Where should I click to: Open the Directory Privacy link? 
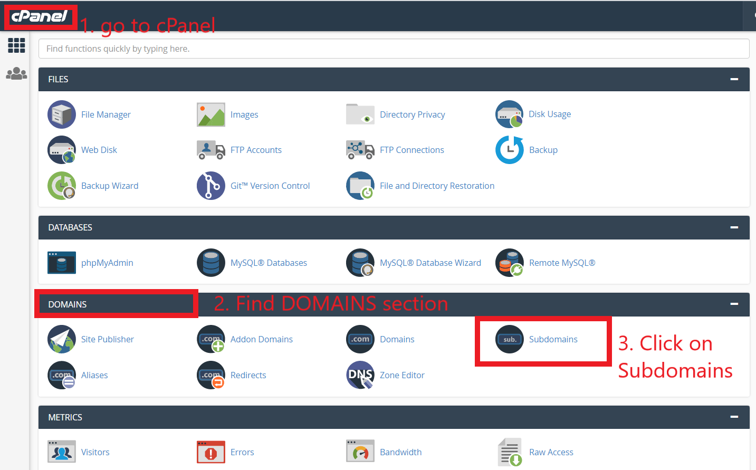413,114
